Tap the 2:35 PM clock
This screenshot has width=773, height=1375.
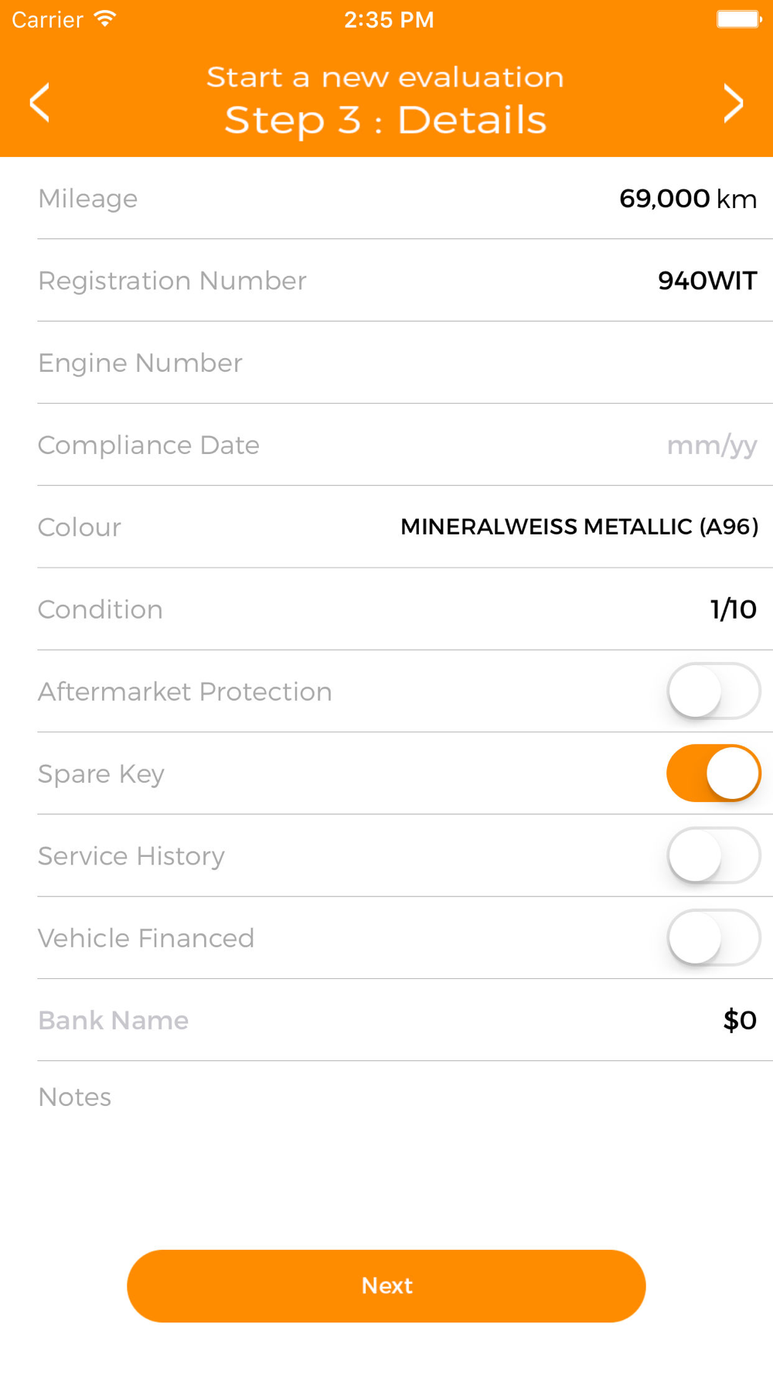389,19
